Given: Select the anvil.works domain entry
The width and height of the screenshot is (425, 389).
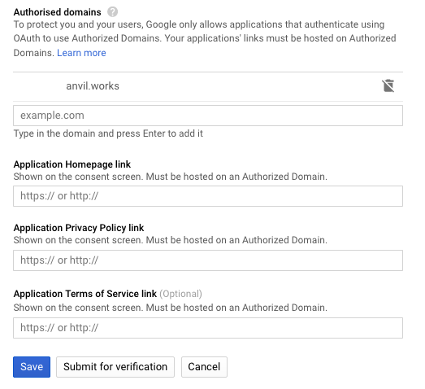Looking at the screenshot, I should click(x=93, y=86).
